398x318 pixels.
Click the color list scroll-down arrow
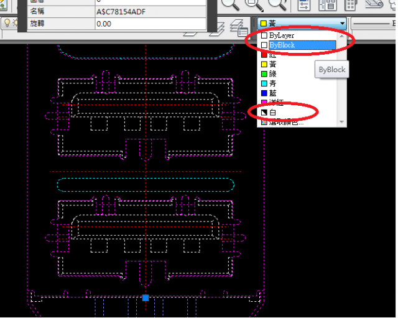tap(341, 122)
